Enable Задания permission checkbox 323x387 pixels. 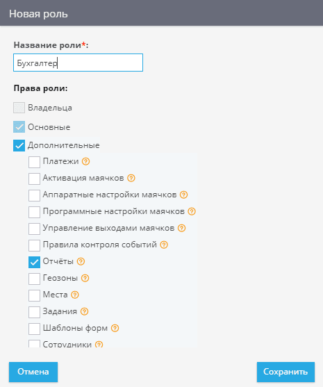tap(34, 312)
